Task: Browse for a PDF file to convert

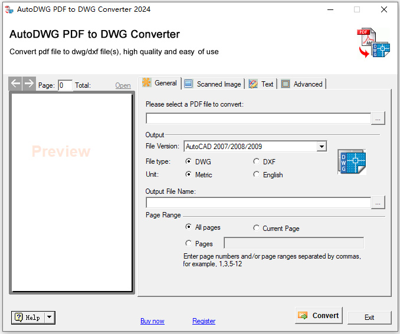Action: (378, 118)
